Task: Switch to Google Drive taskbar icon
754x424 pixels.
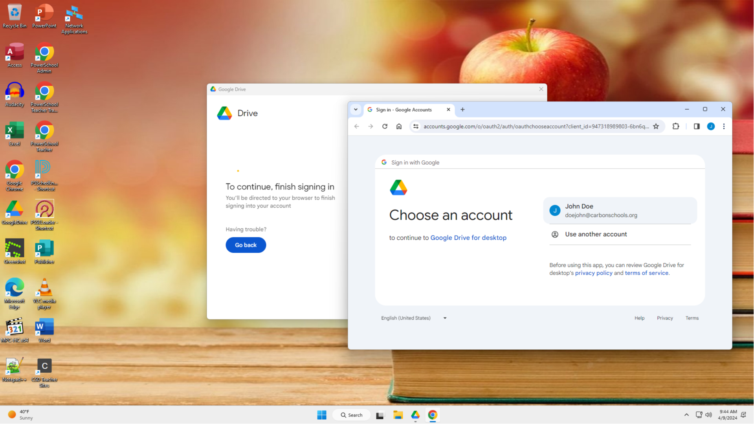Action: point(415,415)
